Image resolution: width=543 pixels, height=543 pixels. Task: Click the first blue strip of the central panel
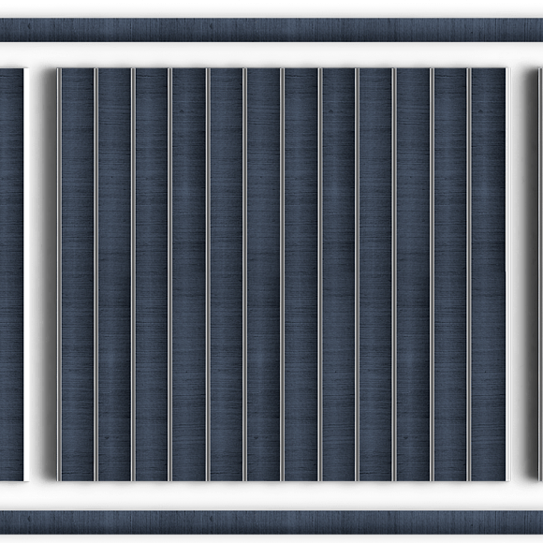pos(78,274)
